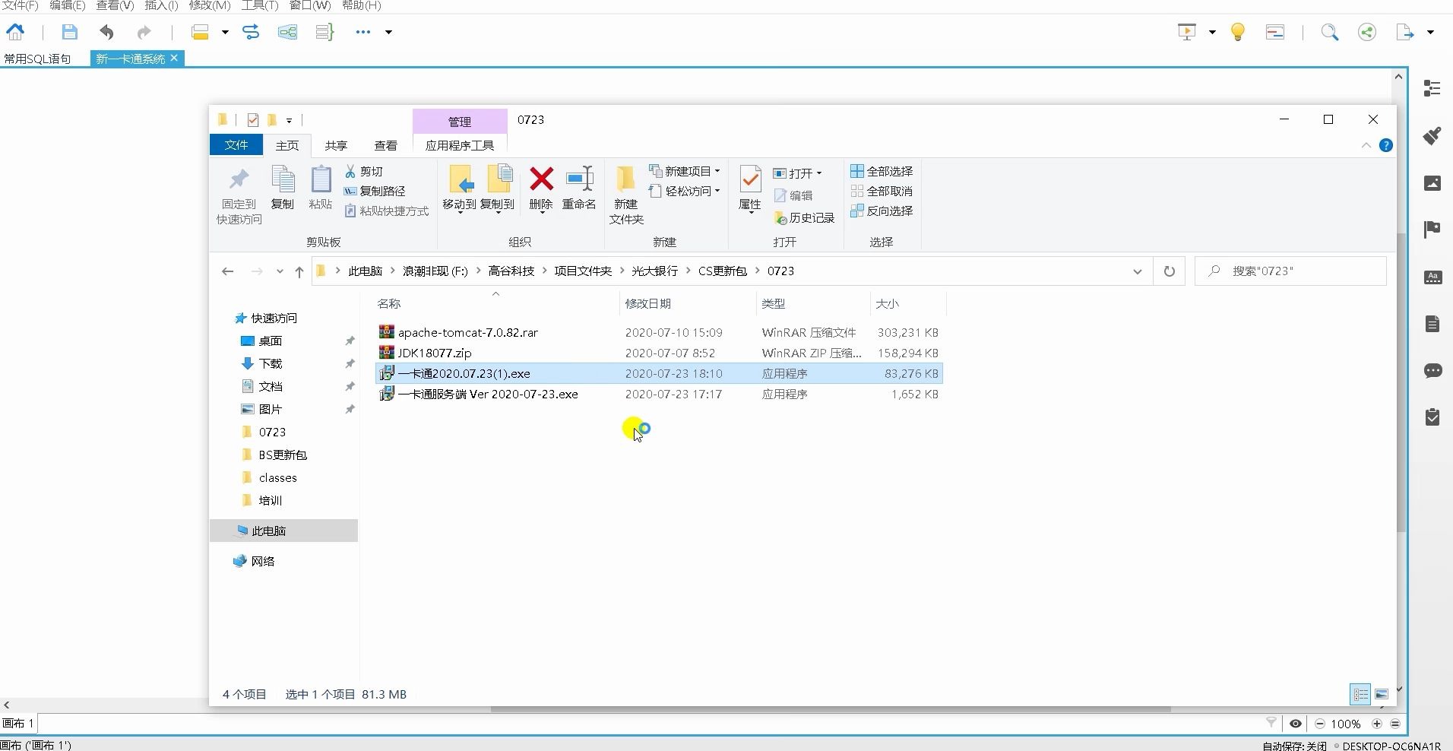Switch to the Share (共享) tab
This screenshot has height=751, width=1453.
[x=336, y=145]
